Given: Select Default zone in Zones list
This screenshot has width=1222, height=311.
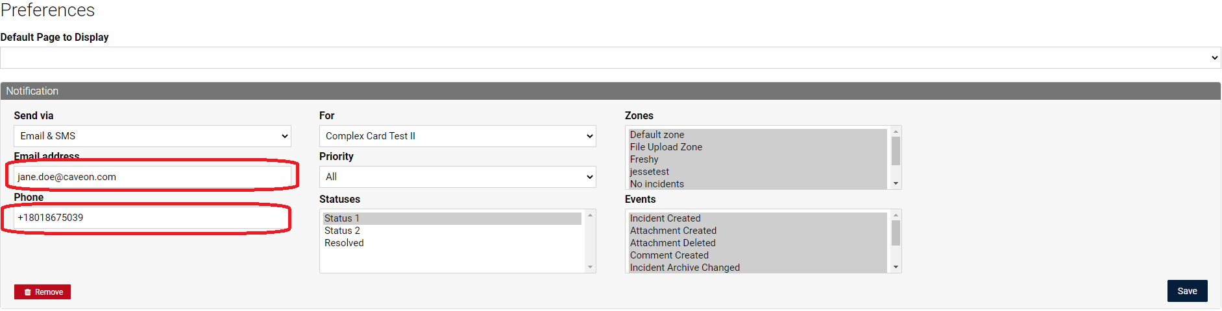Looking at the screenshot, I should 757,135.
